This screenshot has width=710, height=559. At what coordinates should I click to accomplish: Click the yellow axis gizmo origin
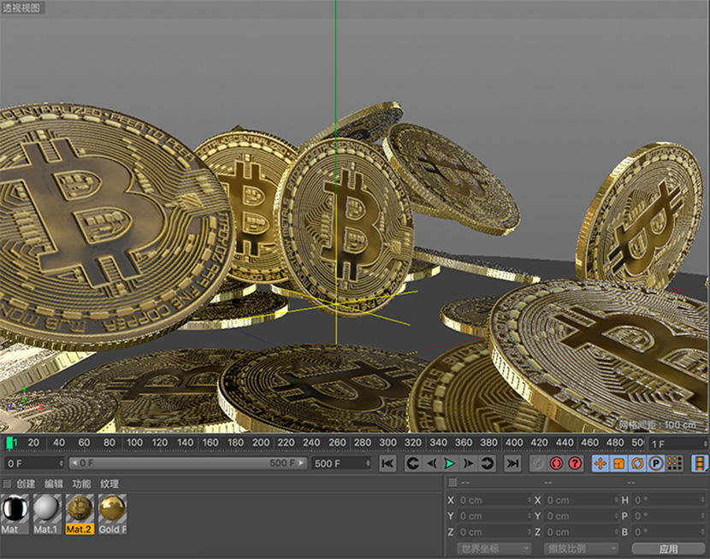336,304
